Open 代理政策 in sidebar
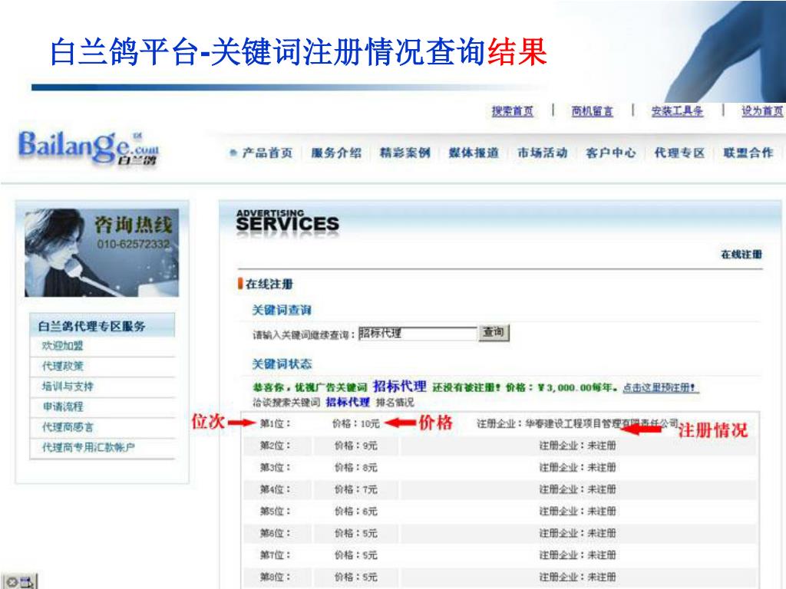The width and height of the screenshot is (786, 589). tap(63, 366)
